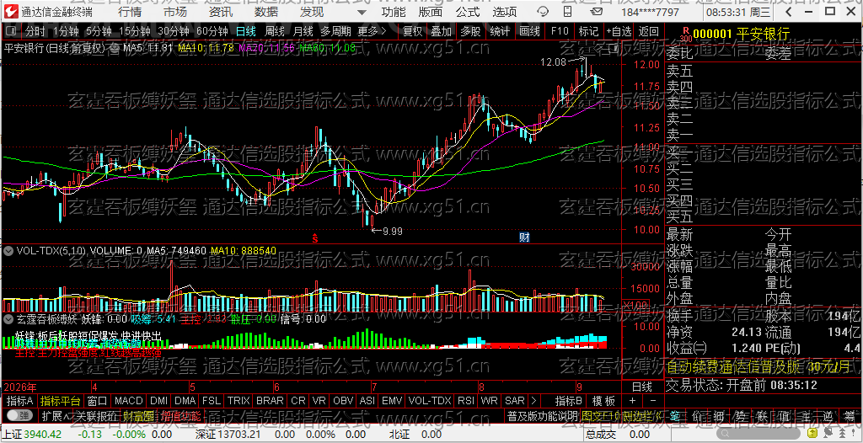863x443 pixels.
Task: Open the 资讯 menu
Action: click(222, 12)
